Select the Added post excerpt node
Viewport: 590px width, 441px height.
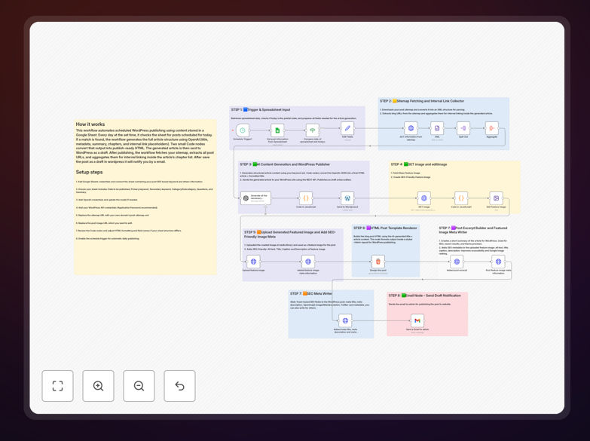[x=457, y=262]
